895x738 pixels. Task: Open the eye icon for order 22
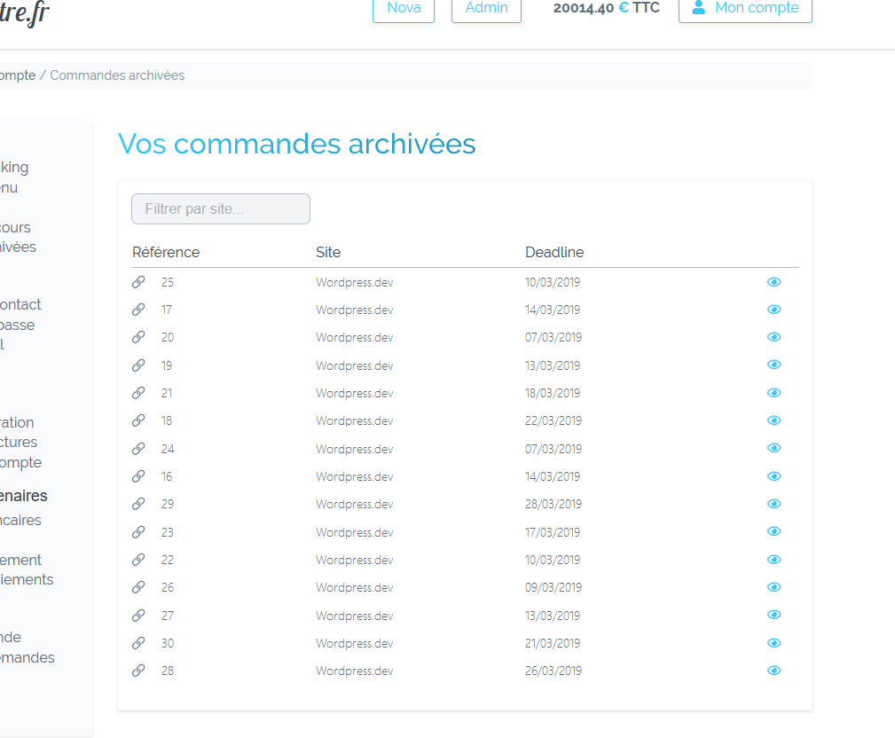coord(773,560)
